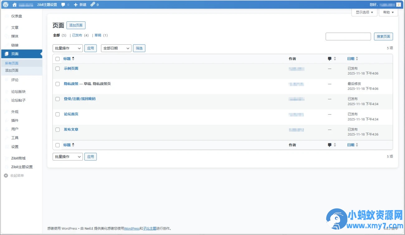Click the comment column icon in table header
Image resolution: width=405 pixels, height=235 pixels.
coord(330,59)
